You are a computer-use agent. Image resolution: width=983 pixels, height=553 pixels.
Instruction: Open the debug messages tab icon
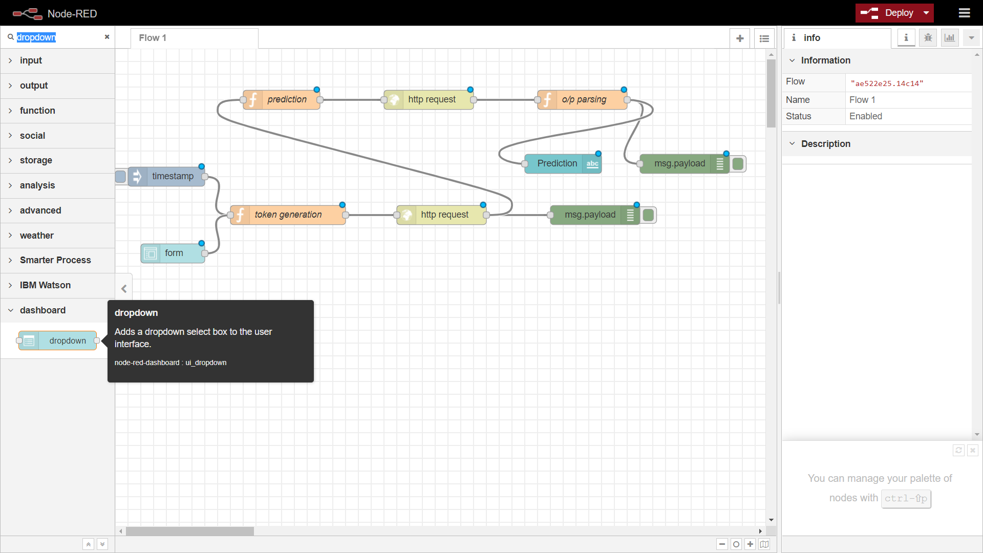(928, 38)
